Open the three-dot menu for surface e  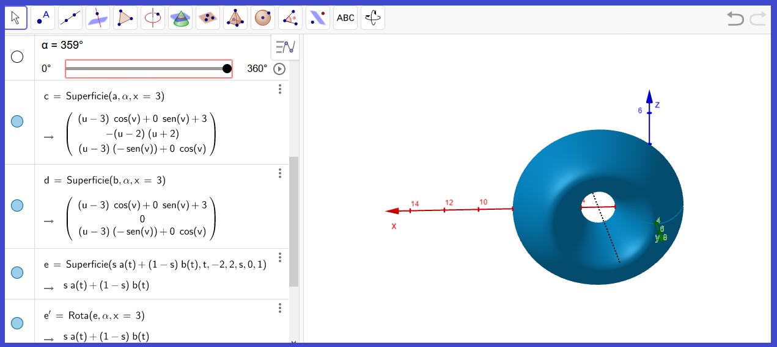point(280,258)
